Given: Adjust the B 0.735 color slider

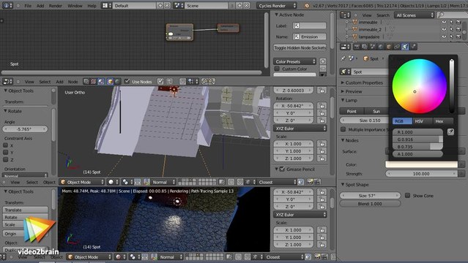Looking at the screenshot, I should point(417,147).
